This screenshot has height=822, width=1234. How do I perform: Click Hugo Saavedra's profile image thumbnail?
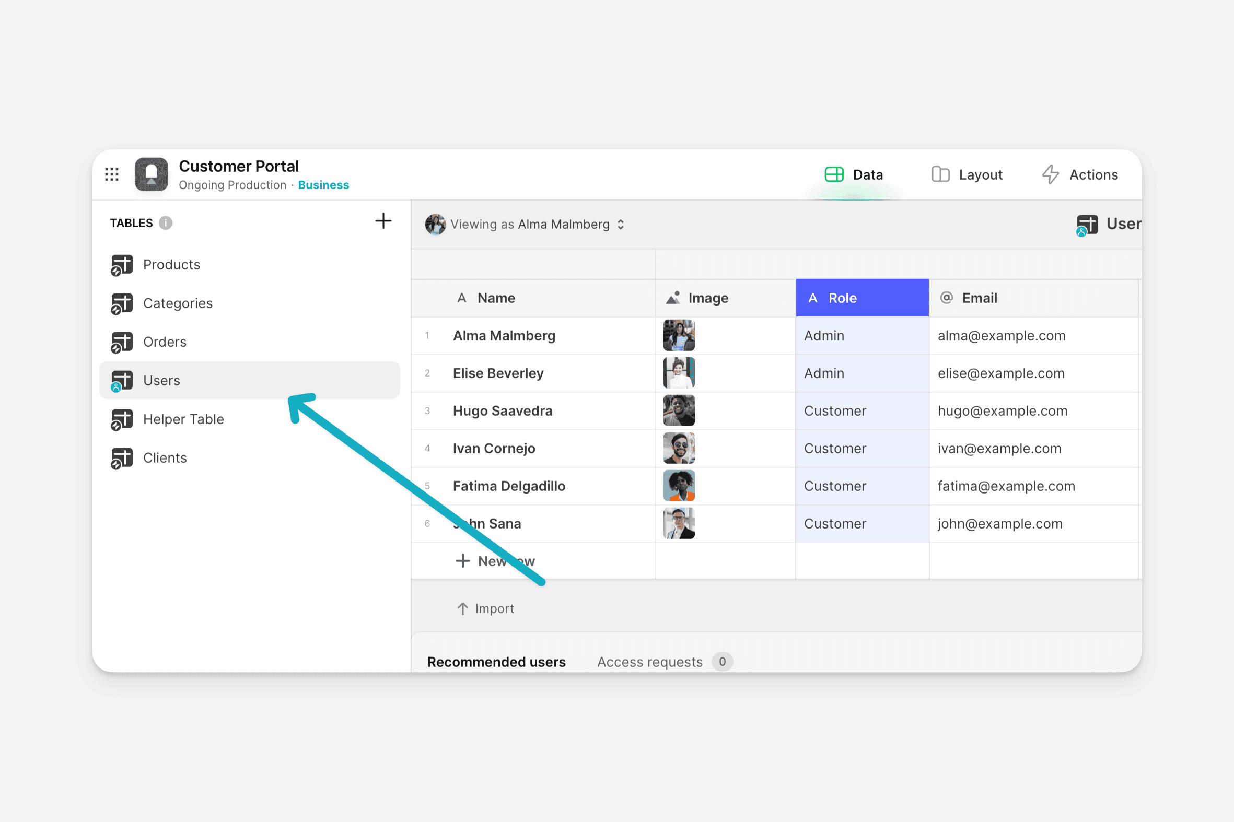(x=679, y=411)
